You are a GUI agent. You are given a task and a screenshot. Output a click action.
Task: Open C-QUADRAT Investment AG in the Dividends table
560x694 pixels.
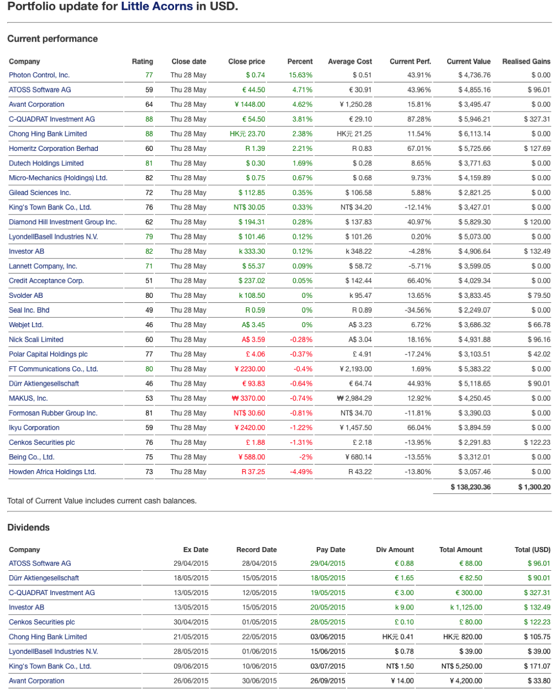pos(52,593)
